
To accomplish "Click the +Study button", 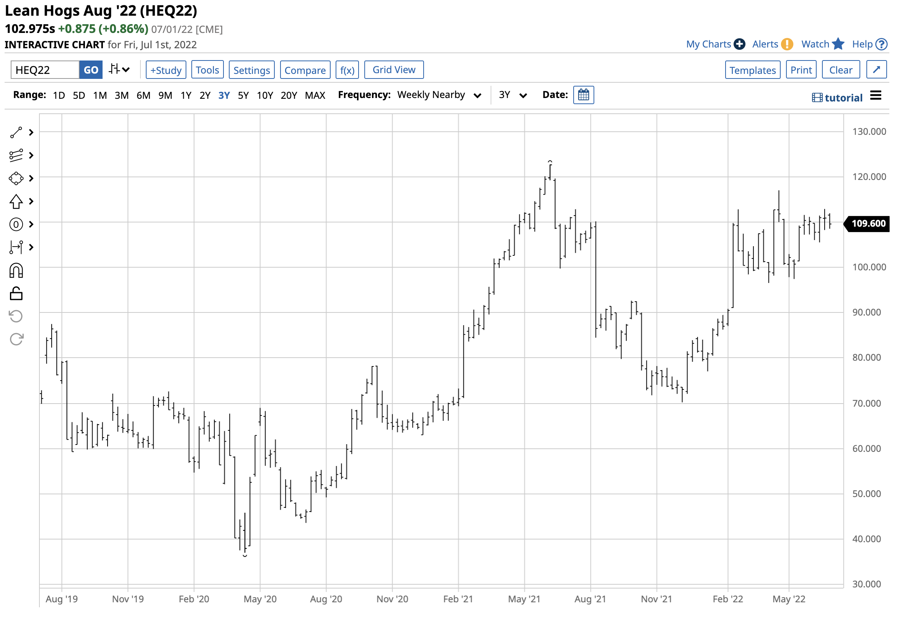I will coord(166,70).
